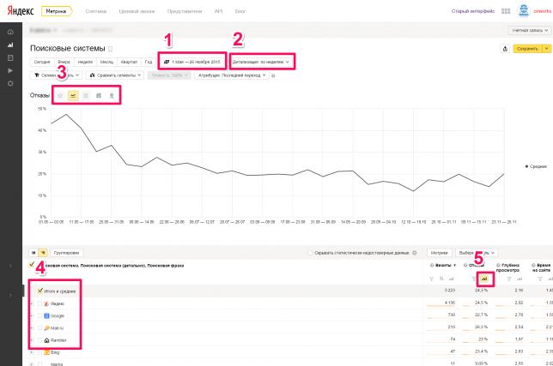The height and width of the screenshot is (366, 553).
Task: Open the Webvisor play icon in sidebar
Action: pos(10,71)
